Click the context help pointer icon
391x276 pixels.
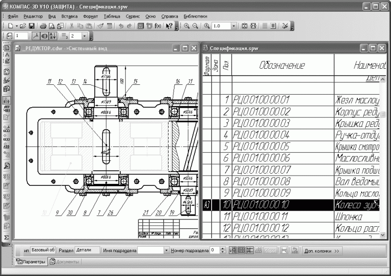pos(169,25)
